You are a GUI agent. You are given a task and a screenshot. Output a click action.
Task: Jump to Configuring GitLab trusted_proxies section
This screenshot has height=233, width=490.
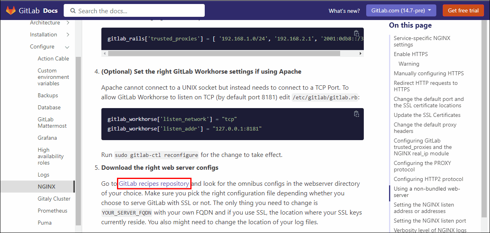423,147
